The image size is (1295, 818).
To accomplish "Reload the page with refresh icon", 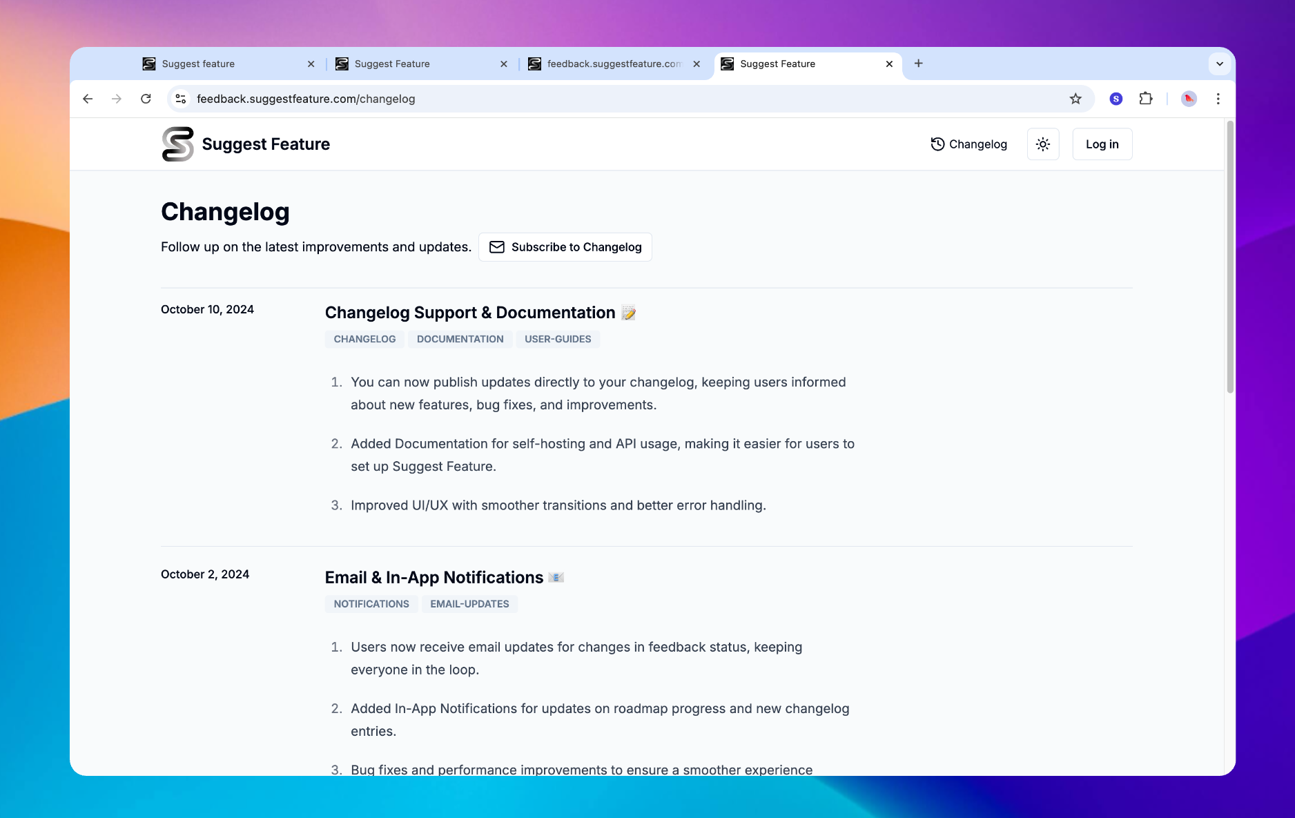I will pyautogui.click(x=146, y=99).
